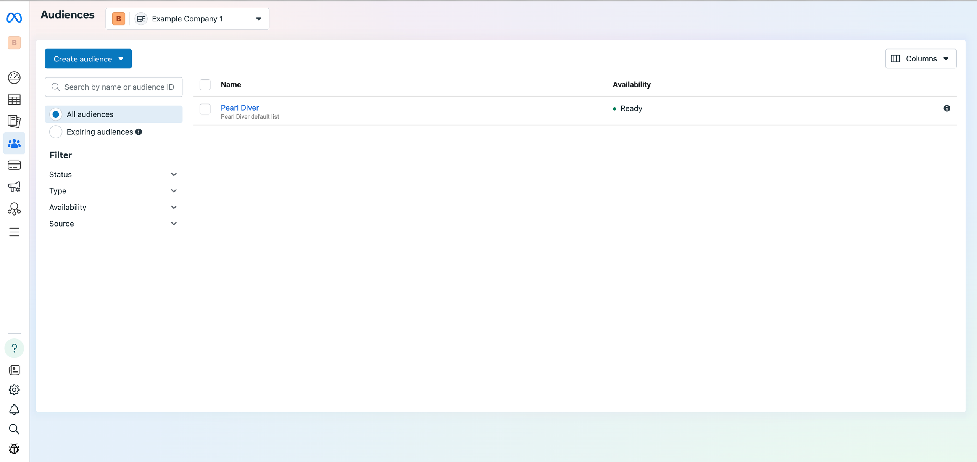The height and width of the screenshot is (462, 977).
Task: Click the Meta logo icon
Action: pos(14,18)
